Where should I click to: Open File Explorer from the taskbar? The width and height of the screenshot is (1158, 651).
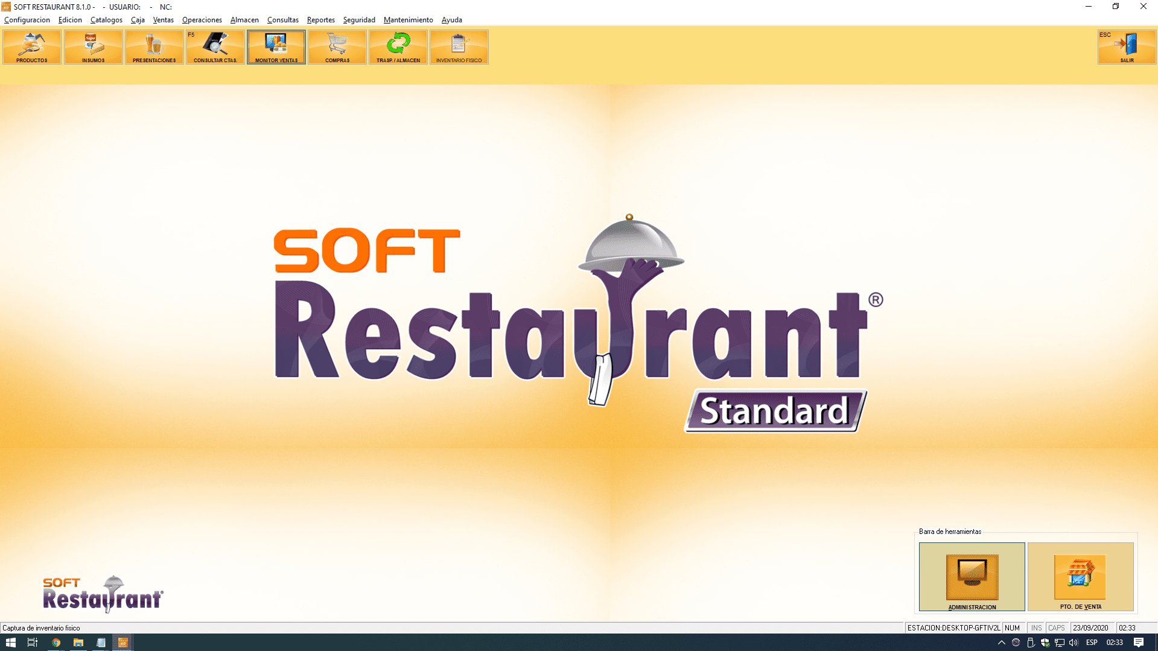(78, 643)
